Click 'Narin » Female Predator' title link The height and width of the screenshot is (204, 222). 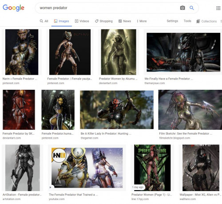click(20, 79)
